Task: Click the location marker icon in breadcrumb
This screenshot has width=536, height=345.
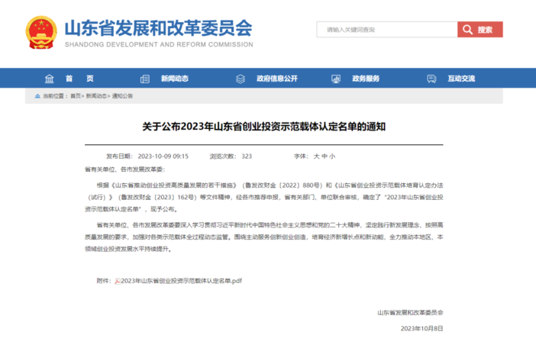Action: click(37, 96)
